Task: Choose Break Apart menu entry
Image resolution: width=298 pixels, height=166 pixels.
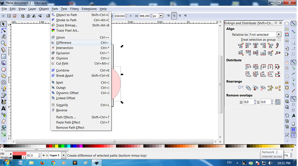Action: (x=81, y=76)
